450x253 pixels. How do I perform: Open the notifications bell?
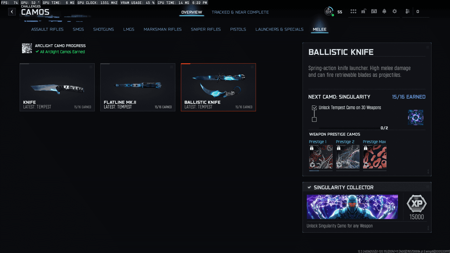point(384,12)
